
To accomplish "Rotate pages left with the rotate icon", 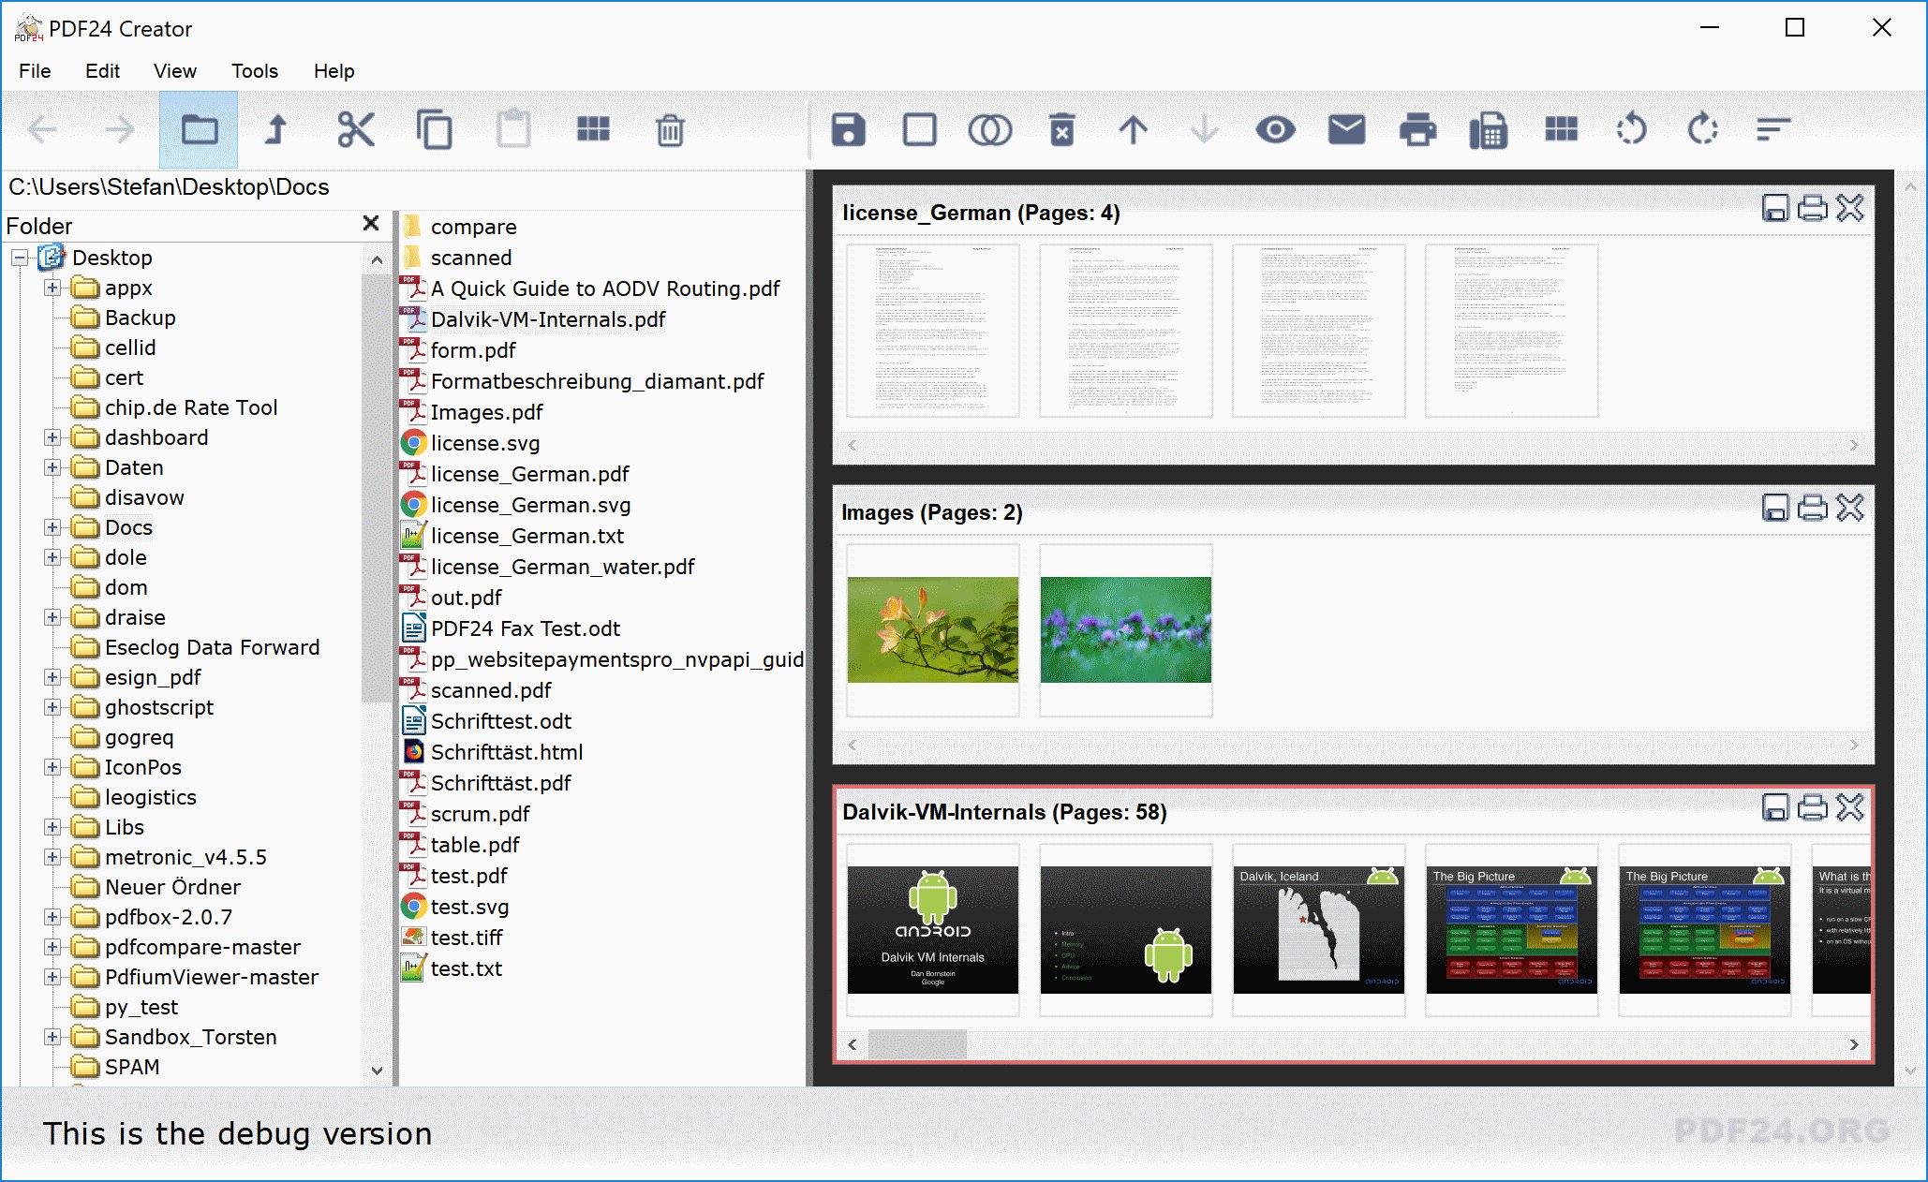I will (1632, 129).
